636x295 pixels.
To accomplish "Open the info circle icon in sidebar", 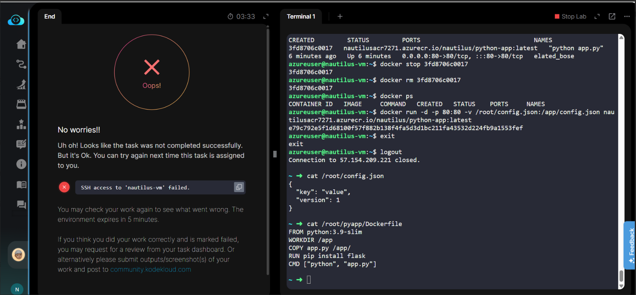I will tap(21, 164).
